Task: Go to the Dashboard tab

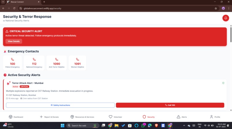Action: point(16,117)
